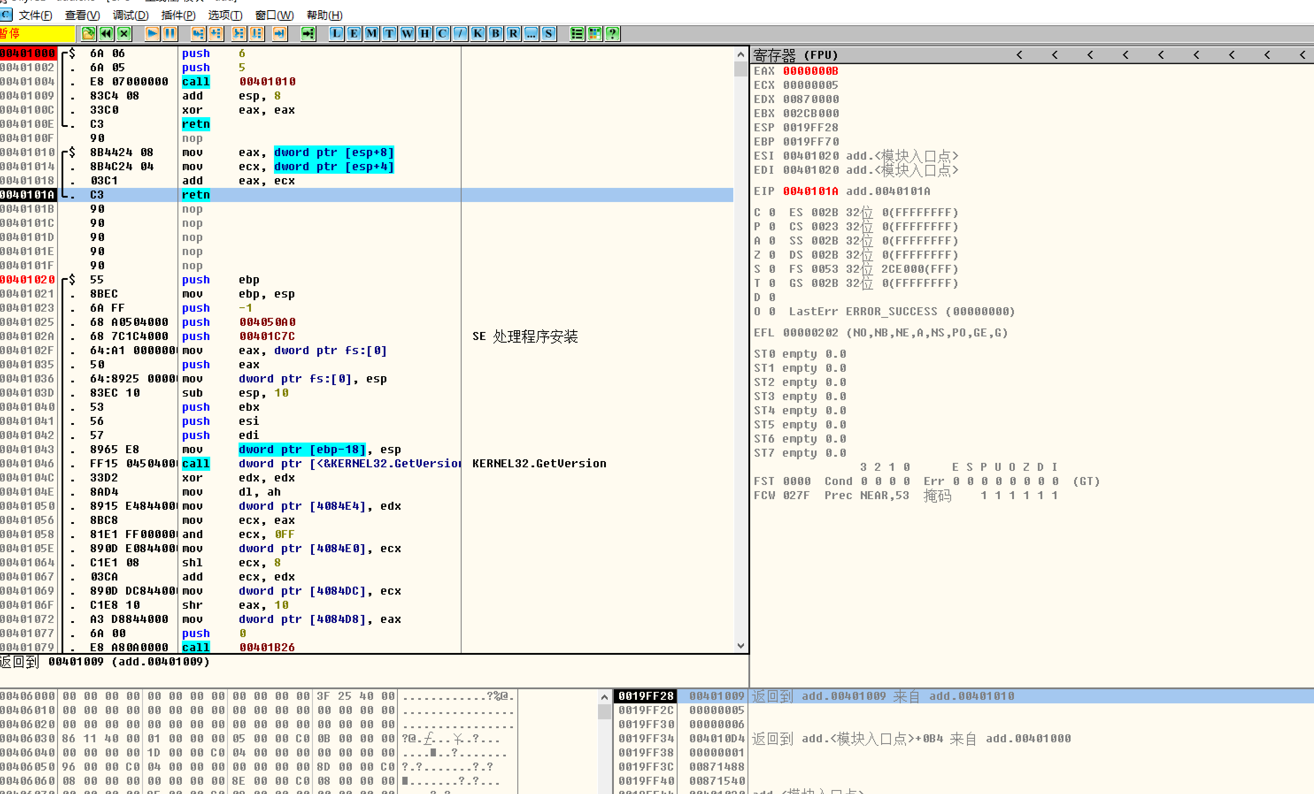Open Patches window with slash button
This screenshot has width=1314, height=794.
pyautogui.click(x=460, y=34)
